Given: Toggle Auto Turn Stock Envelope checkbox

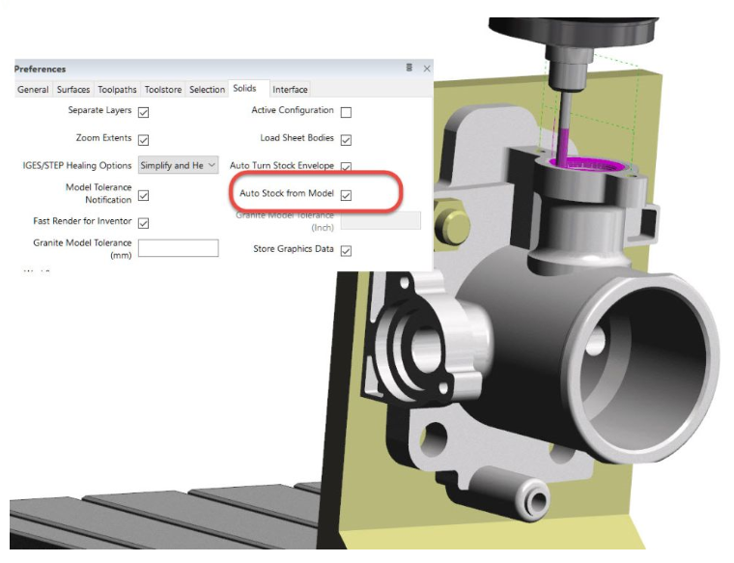Looking at the screenshot, I should [346, 167].
